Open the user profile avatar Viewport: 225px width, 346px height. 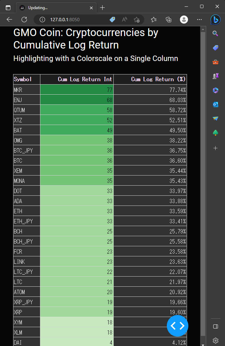coord(184,20)
